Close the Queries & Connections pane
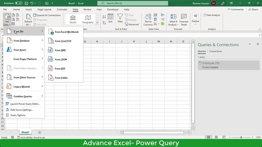 (257, 44)
